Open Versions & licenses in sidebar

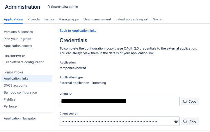[18, 32]
